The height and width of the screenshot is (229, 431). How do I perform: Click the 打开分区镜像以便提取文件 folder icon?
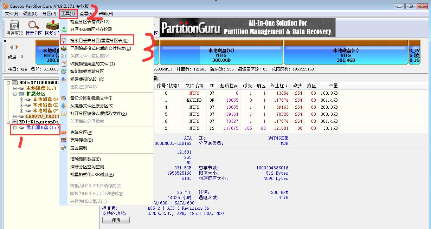tap(64, 113)
